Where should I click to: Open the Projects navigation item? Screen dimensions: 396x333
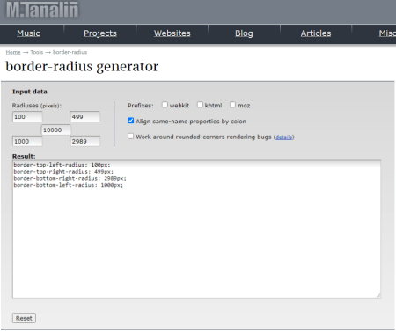point(100,33)
